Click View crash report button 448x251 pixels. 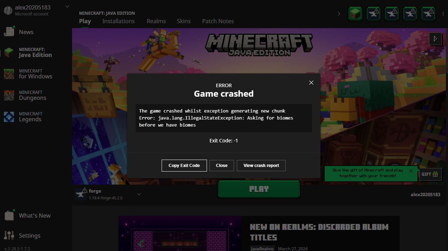261,166
